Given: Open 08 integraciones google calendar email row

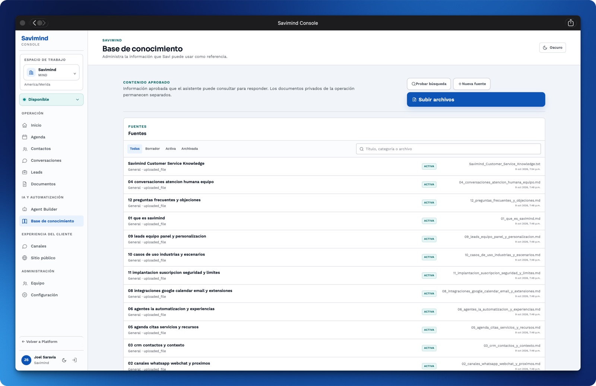Looking at the screenshot, I should point(334,294).
